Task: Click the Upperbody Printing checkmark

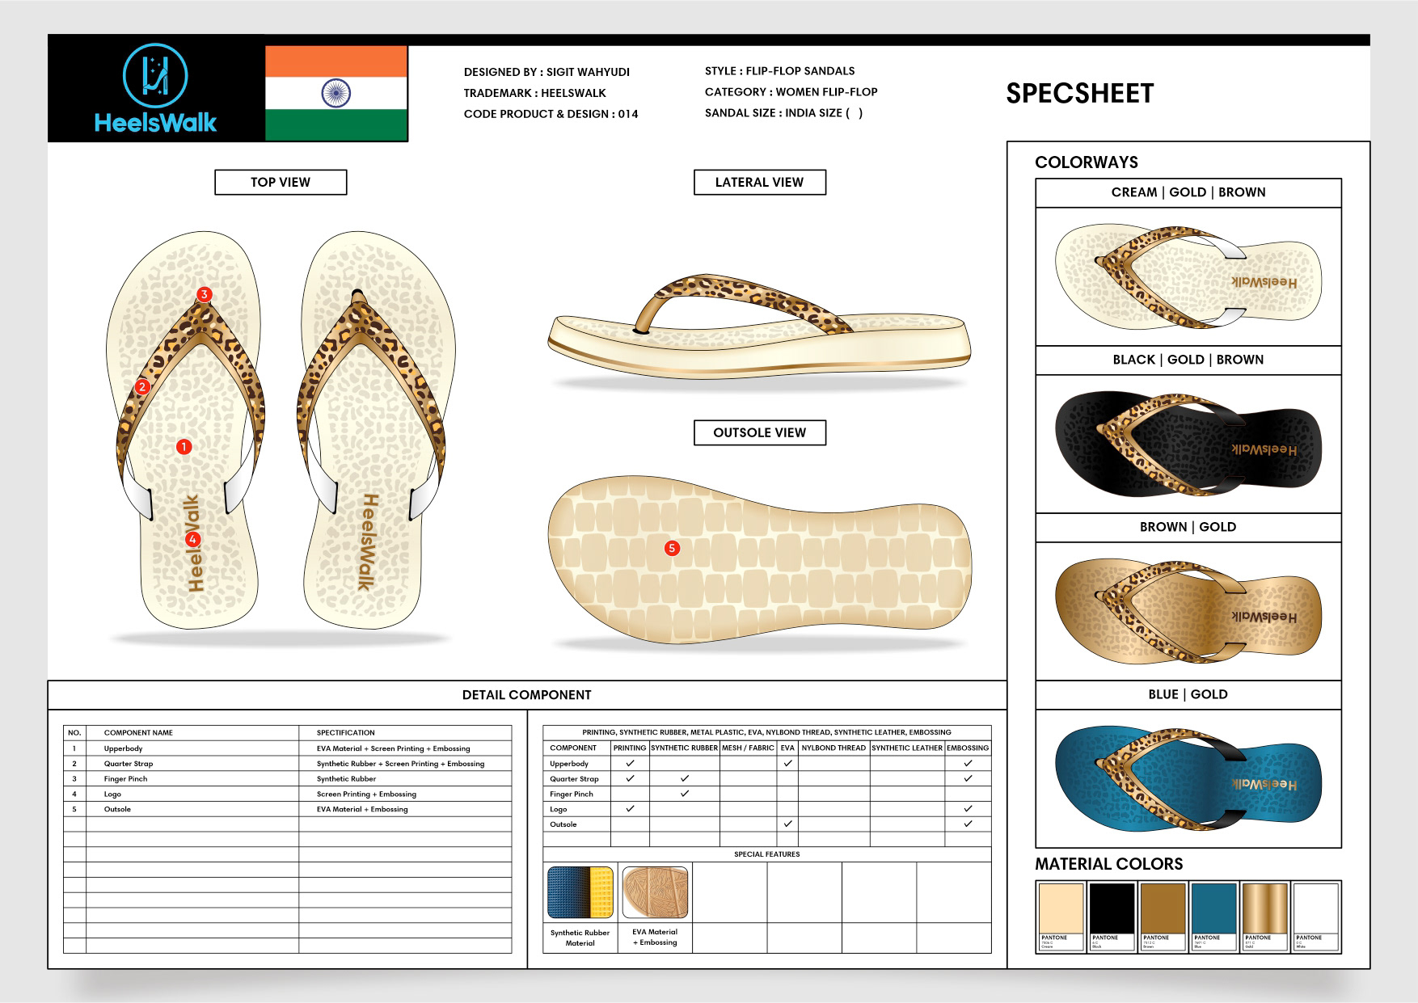Action: pyautogui.click(x=630, y=763)
